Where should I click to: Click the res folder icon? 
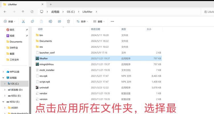tap(37, 47)
